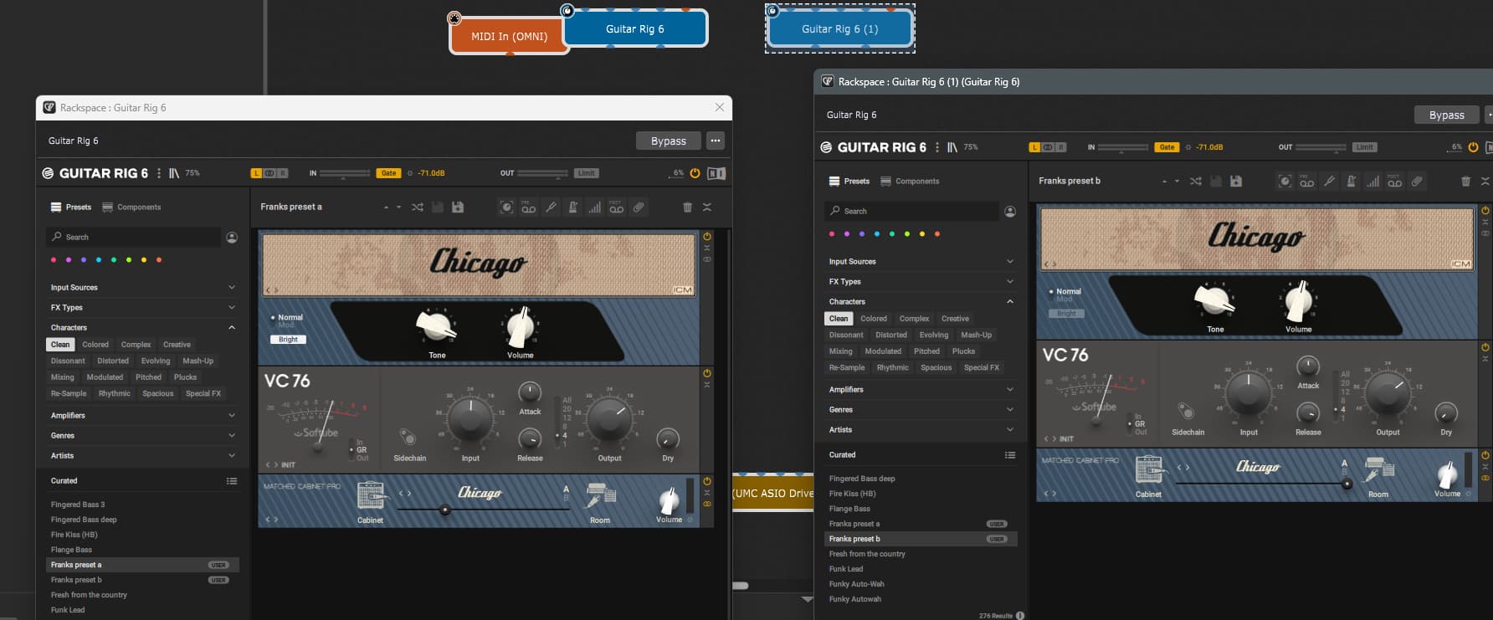Expand Amplifiers section in left browser
Viewport: 1493px width, 620px height.
pos(143,416)
